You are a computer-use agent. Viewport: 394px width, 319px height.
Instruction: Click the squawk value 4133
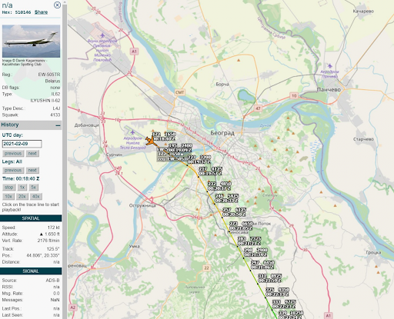click(55, 115)
